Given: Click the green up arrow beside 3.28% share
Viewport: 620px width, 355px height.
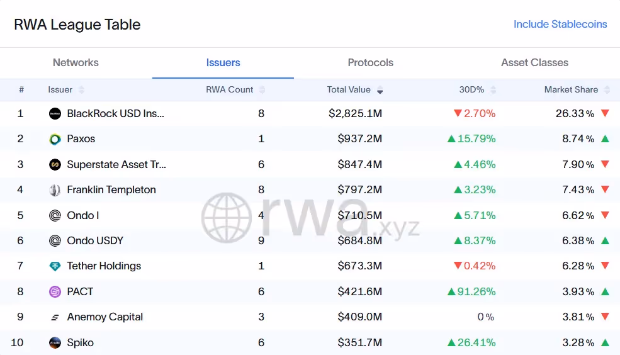Looking at the screenshot, I should [605, 342].
